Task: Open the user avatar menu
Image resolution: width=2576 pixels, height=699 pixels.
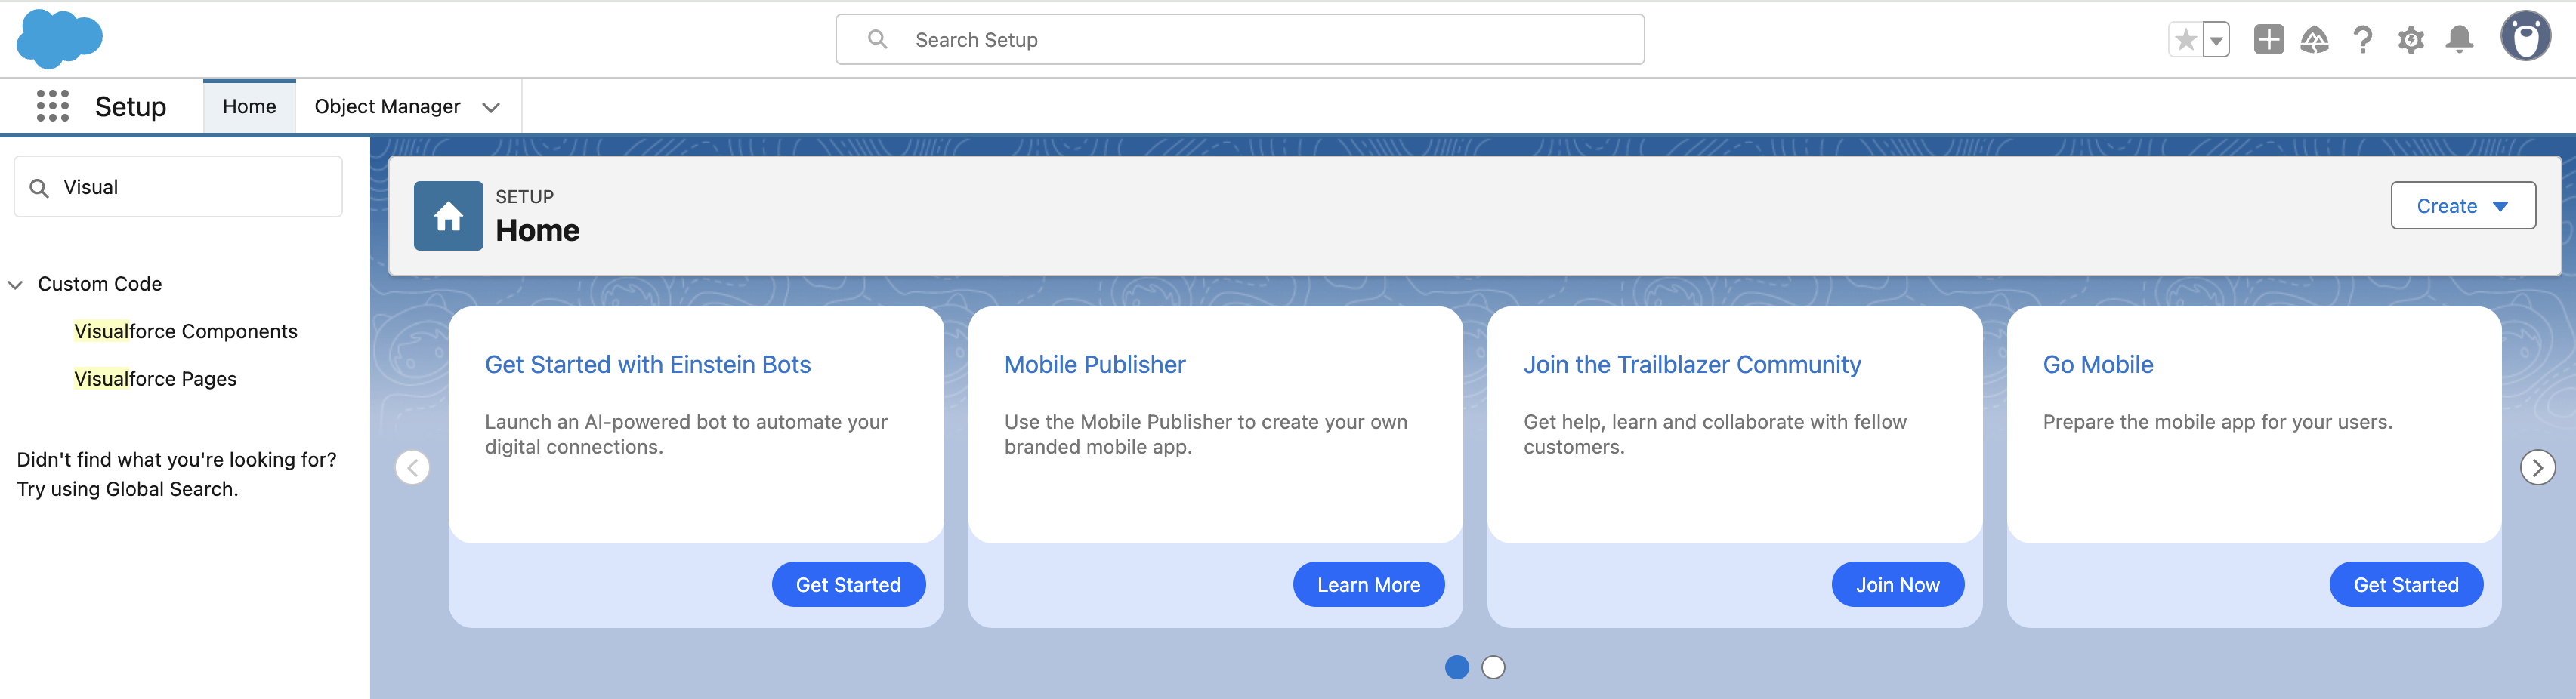Action: tap(2525, 38)
